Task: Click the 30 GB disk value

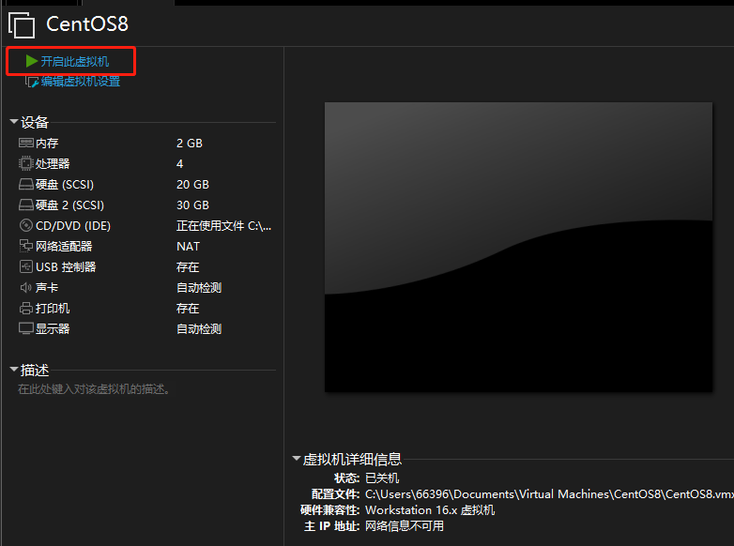Action: point(192,205)
